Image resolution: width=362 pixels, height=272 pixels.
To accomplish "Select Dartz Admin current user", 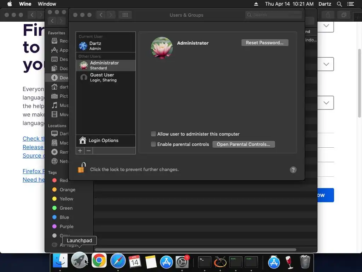I will [x=105, y=46].
